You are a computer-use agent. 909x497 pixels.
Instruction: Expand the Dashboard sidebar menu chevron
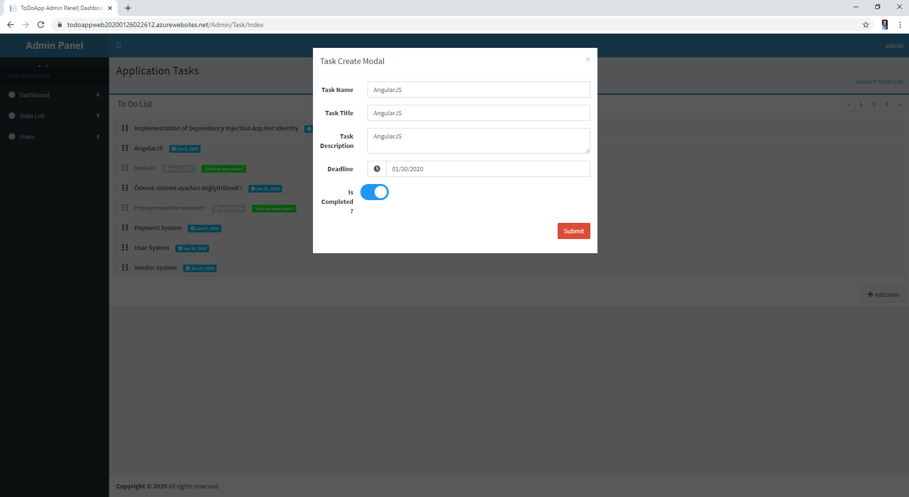click(98, 95)
